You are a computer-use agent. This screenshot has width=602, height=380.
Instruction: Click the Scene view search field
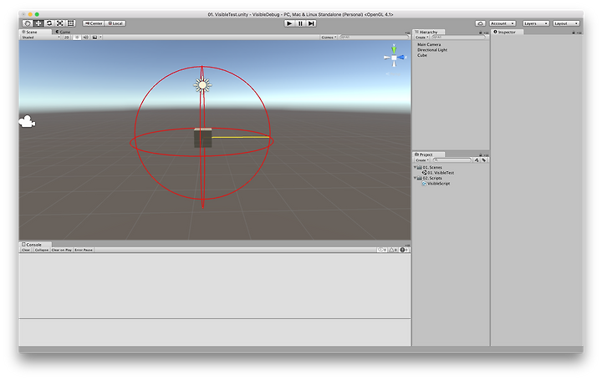click(375, 38)
